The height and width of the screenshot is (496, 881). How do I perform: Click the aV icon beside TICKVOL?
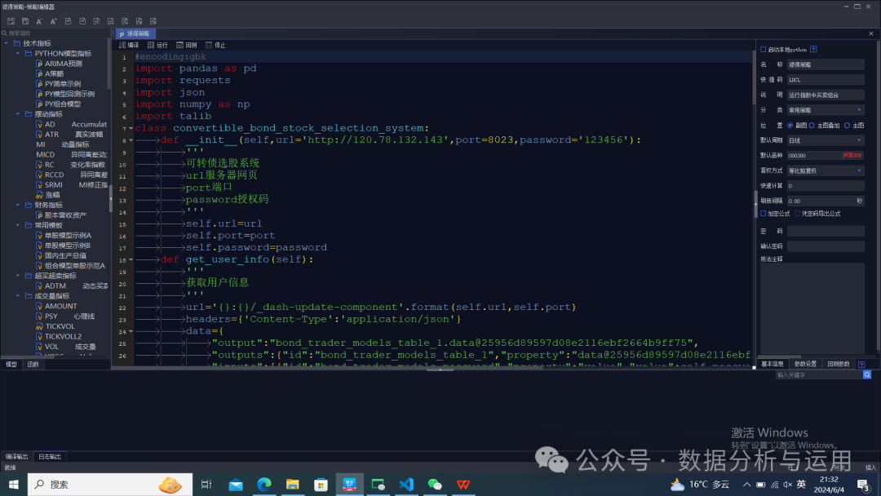[x=39, y=326]
